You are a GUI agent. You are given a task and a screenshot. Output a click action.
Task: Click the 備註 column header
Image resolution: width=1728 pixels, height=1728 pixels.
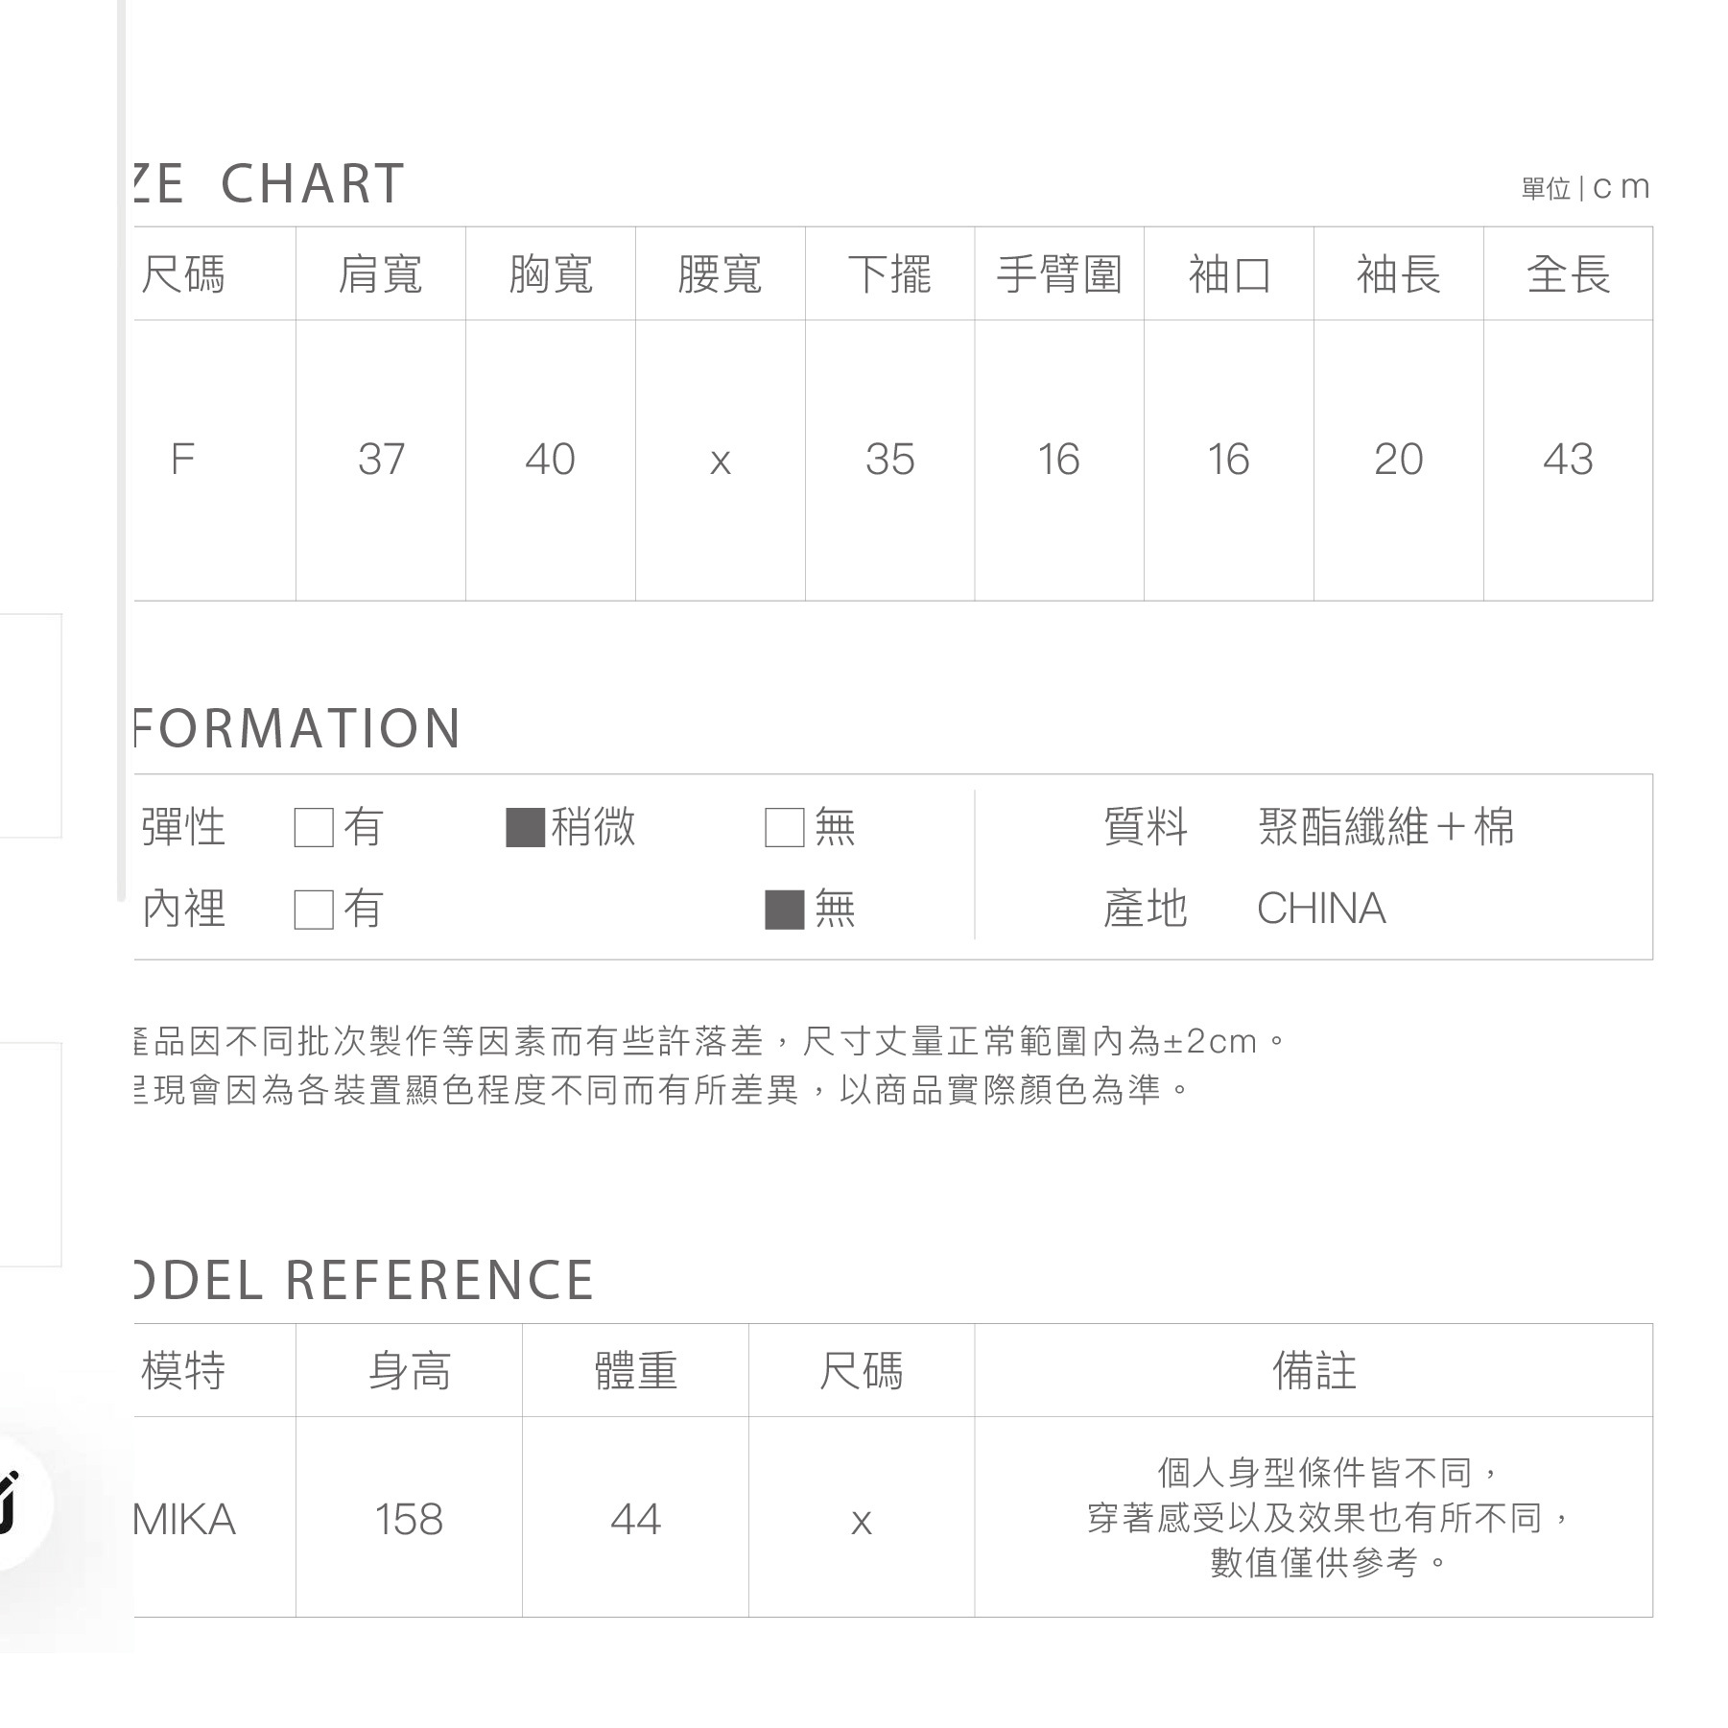coord(1314,1371)
